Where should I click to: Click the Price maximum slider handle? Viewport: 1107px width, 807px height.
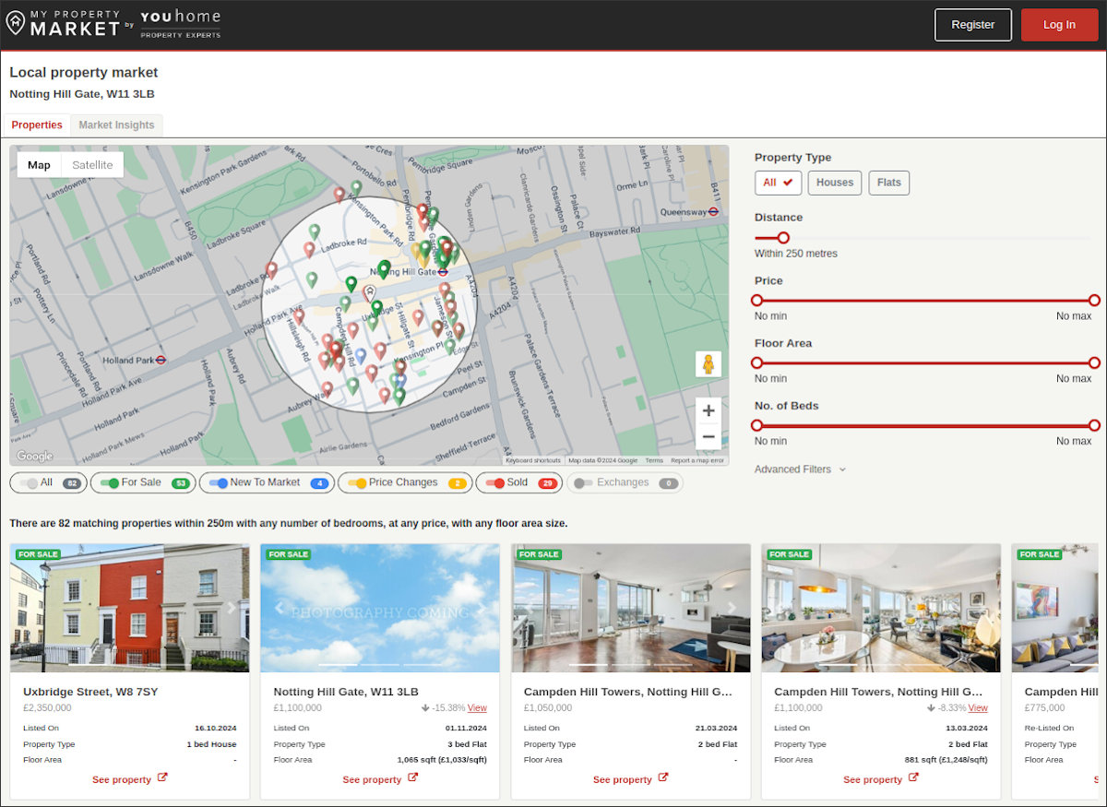tap(1094, 301)
